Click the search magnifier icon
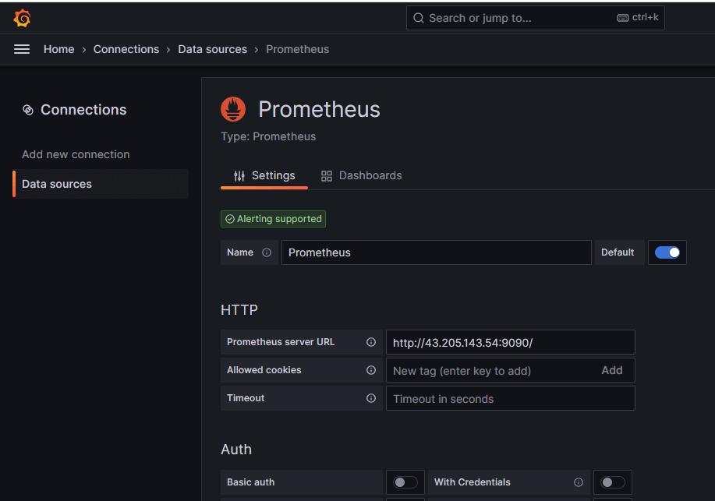The image size is (715, 501). point(418,18)
